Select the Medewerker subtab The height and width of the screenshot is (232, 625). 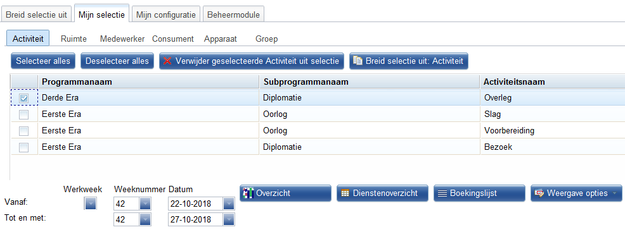point(122,39)
